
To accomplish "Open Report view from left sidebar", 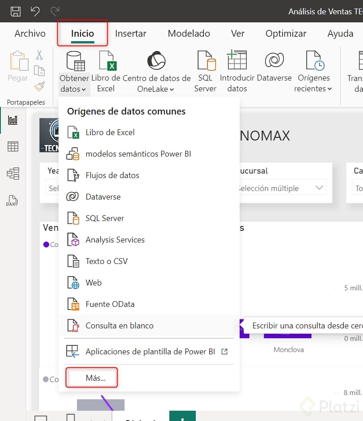I will coord(13,120).
